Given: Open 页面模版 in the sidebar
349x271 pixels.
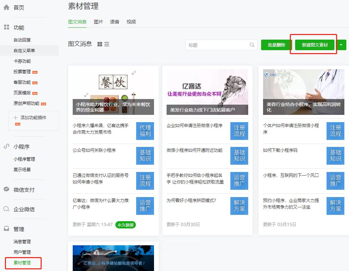Looking at the screenshot, I should [x=22, y=93].
